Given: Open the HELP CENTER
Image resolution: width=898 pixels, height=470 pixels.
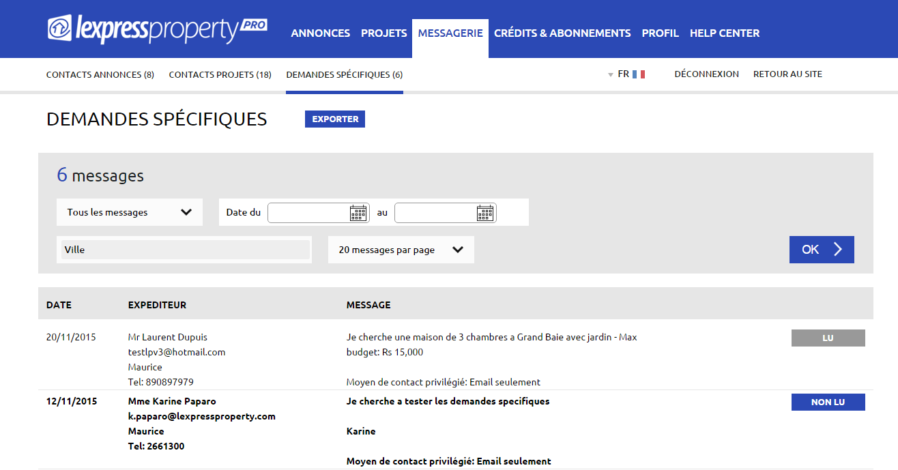Looking at the screenshot, I should [725, 33].
